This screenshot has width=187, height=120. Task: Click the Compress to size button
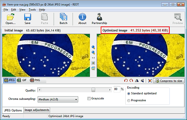click(x=169, y=81)
